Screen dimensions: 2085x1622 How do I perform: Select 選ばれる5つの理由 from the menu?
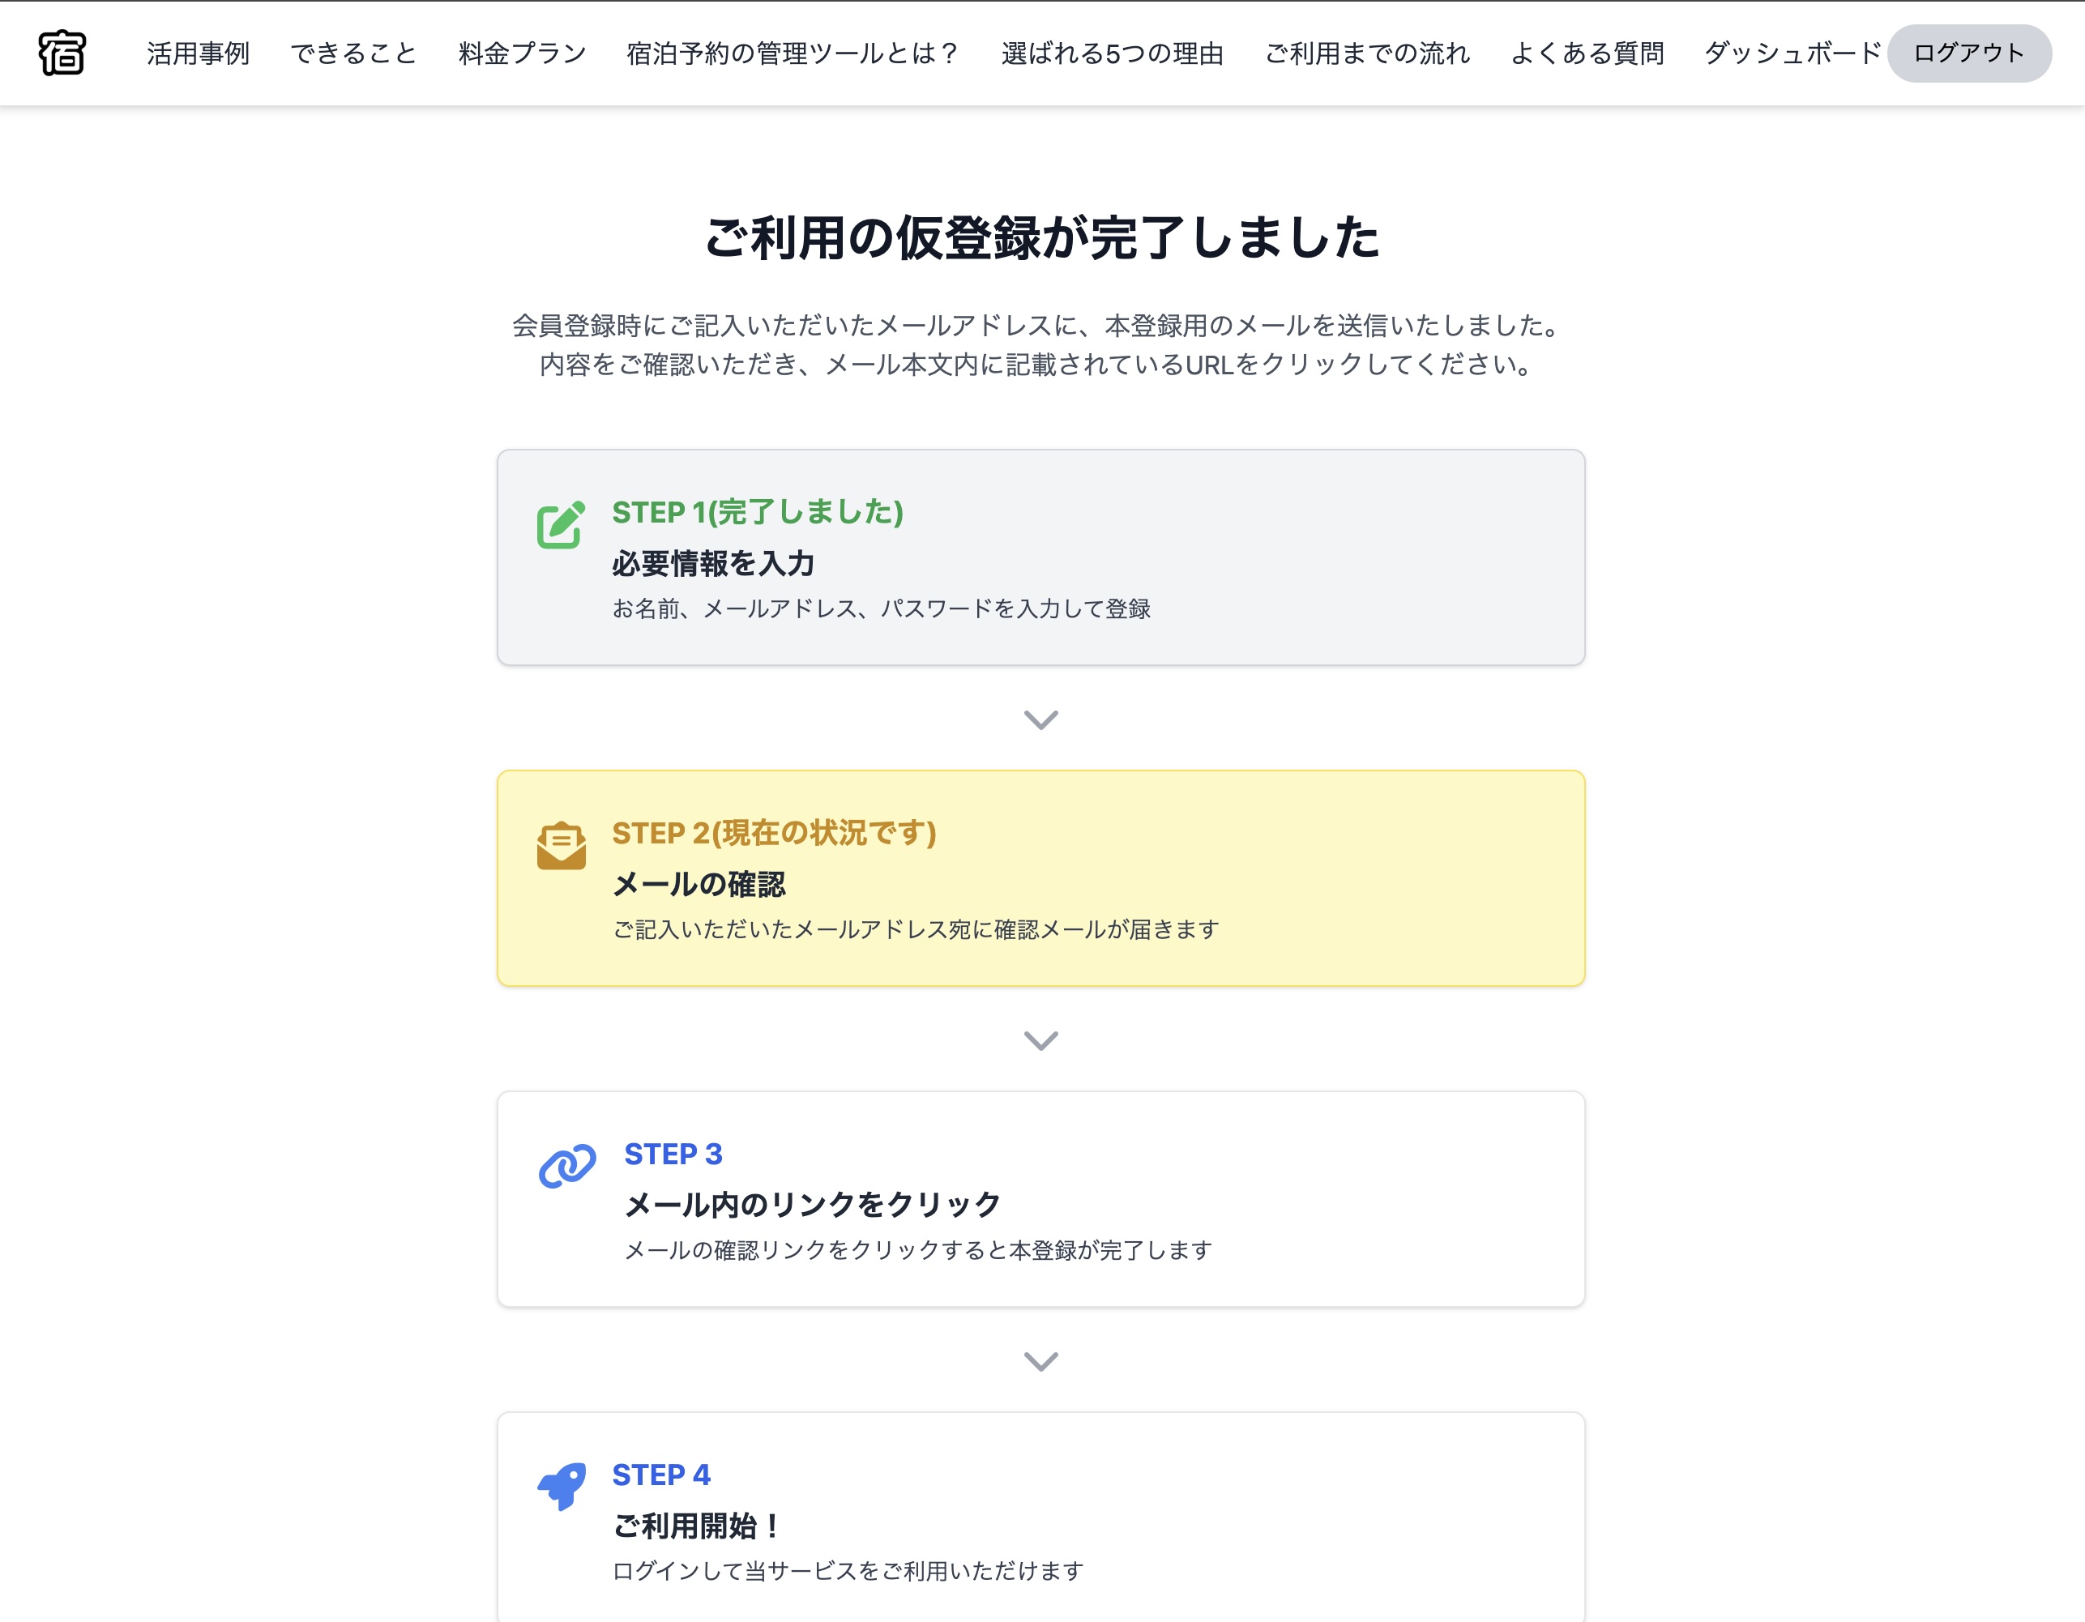coord(1113,53)
